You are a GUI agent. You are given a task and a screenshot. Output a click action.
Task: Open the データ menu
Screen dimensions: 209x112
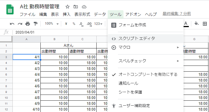pyautogui.click(x=100, y=14)
